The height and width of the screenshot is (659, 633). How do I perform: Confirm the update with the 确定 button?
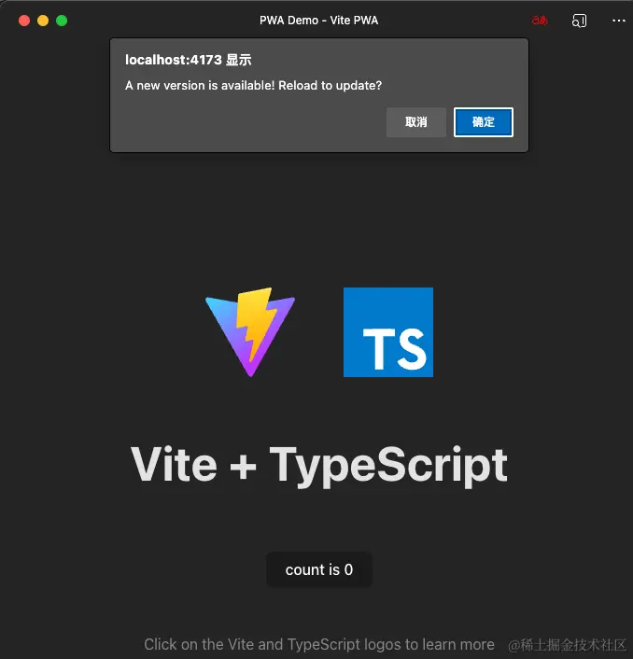coord(484,122)
